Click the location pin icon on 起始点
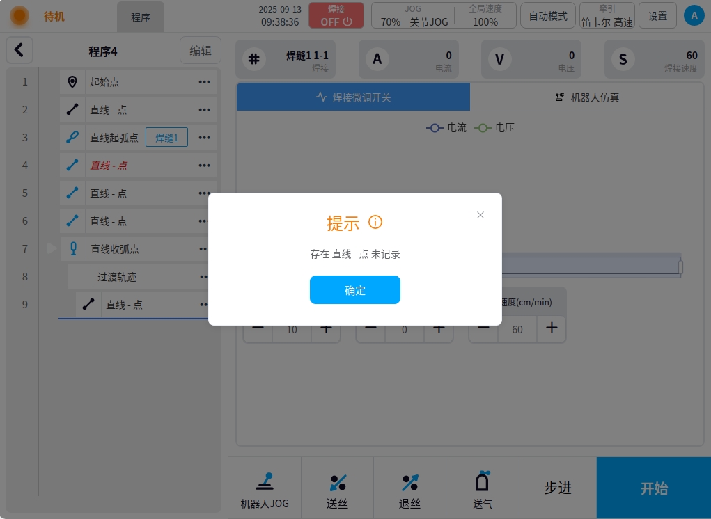The height and width of the screenshot is (519, 711). (x=72, y=82)
